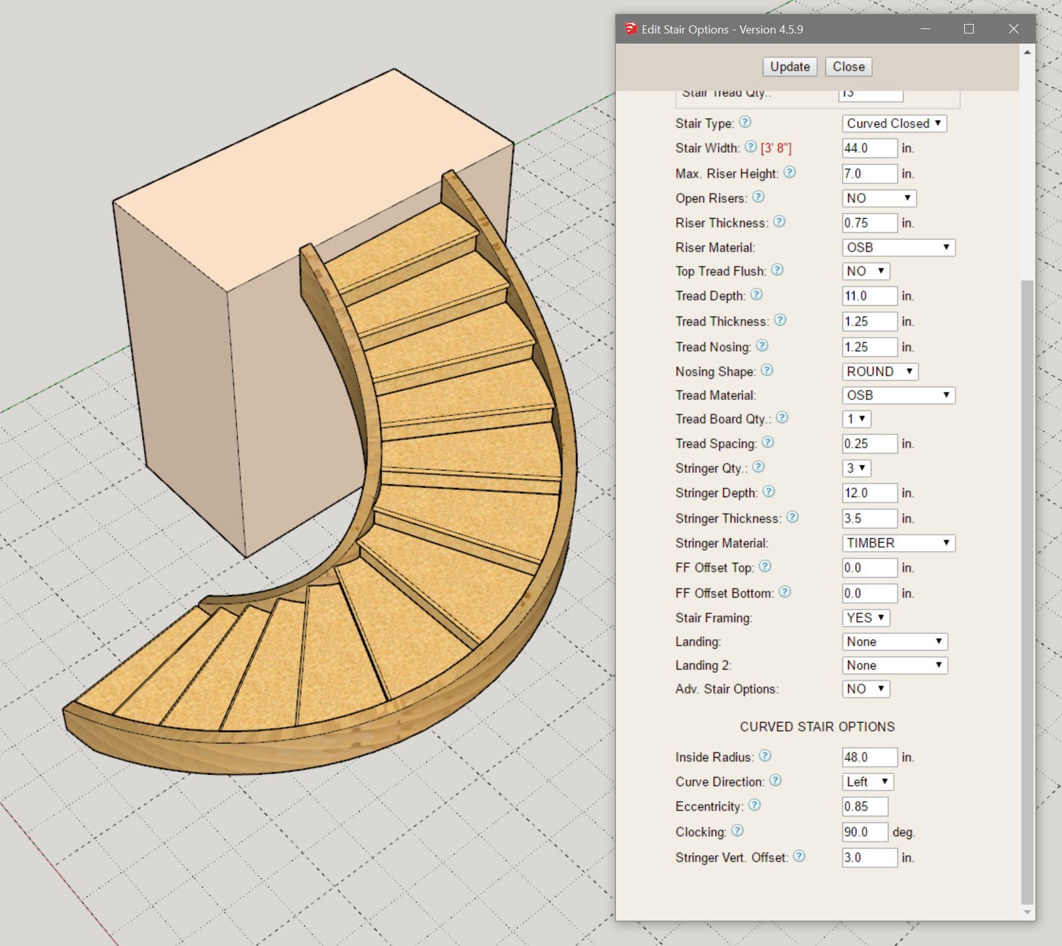The height and width of the screenshot is (946, 1062).
Task: Open the Tread Board Qty dropdown
Action: (x=856, y=419)
